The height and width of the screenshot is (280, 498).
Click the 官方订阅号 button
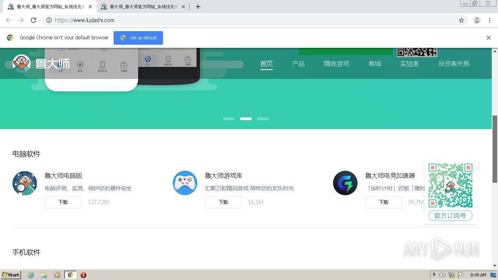451,215
